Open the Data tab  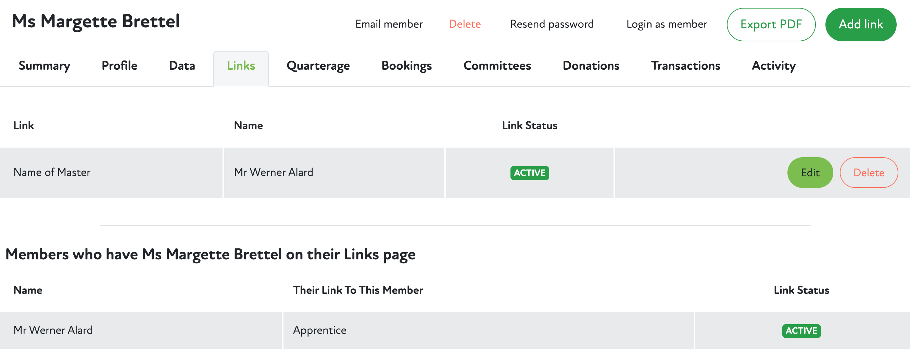[x=182, y=66]
